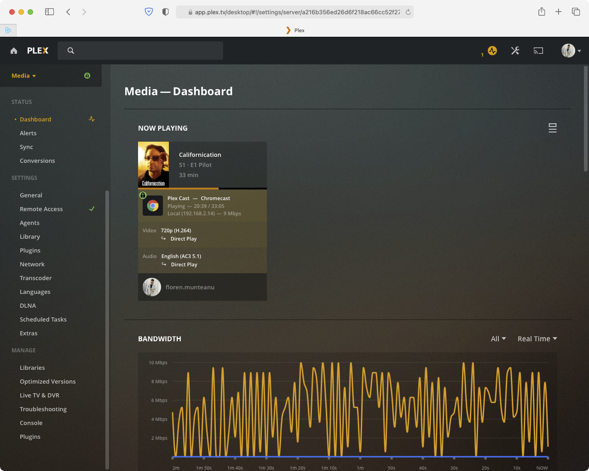Click half-circle reader appearance icon
The width and height of the screenshot is (589, 471).
point(166,12)
